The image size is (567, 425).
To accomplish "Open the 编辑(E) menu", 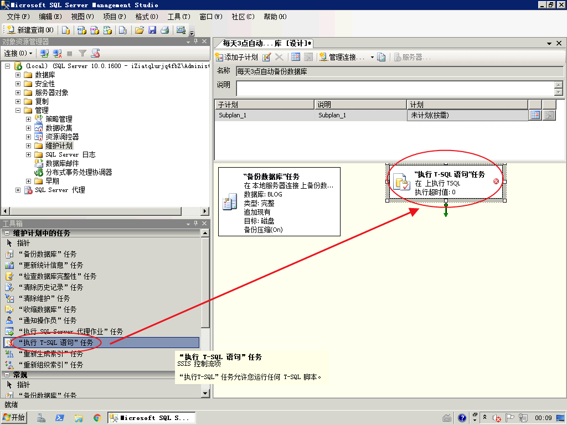I will [x=50, y=17].
